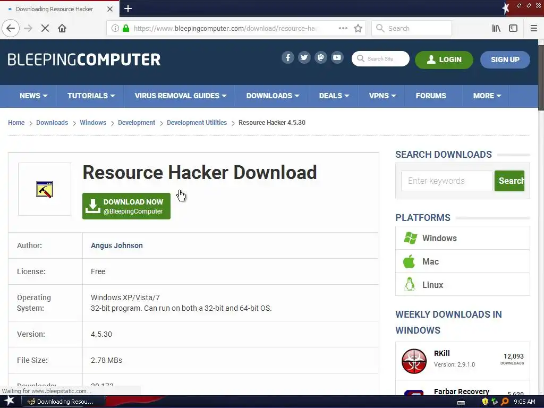
Task: Click the shield icon in system tray
Action: click(485, 402)
